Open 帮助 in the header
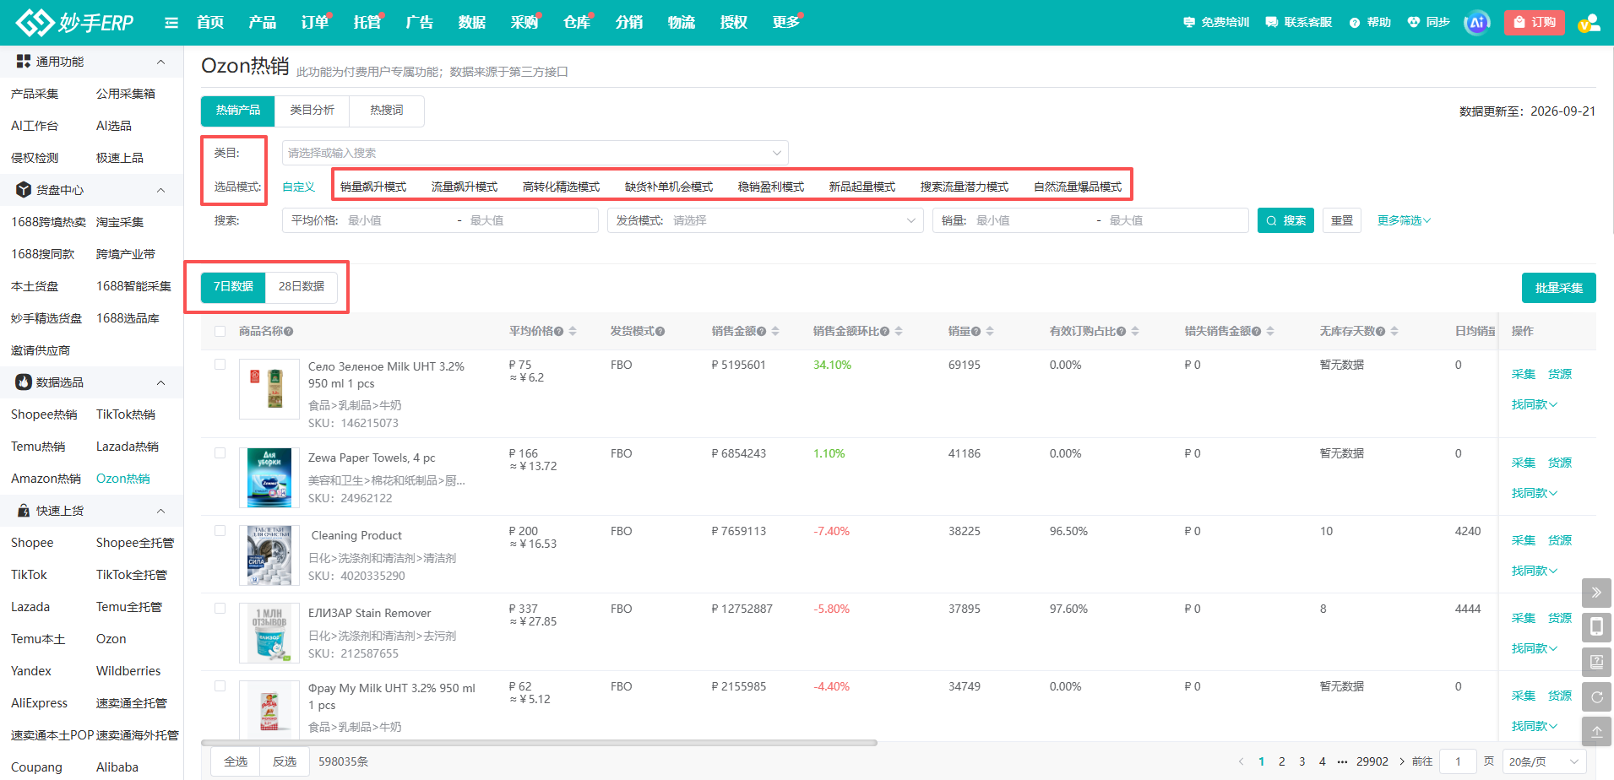This screenshot has height=780, width=1614. [x=1370, y=23]
